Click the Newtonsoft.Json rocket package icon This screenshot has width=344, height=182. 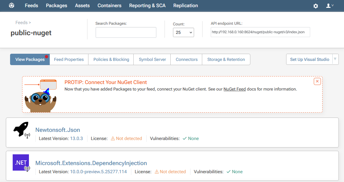click(21, 130)
